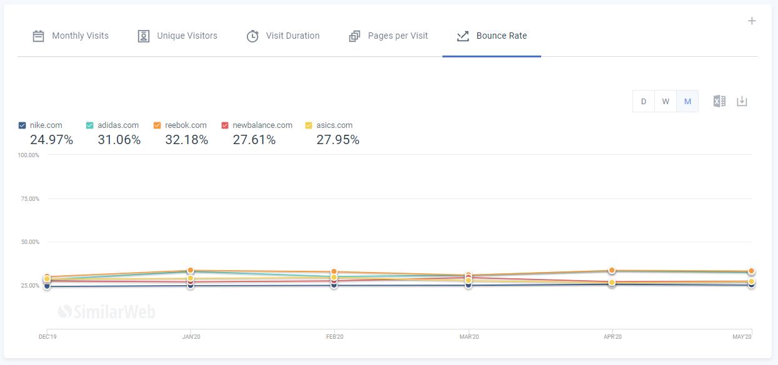Click the FEB'20 axis label

[334, 337]
